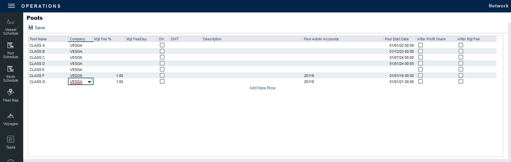
Task: Click the Description cell for CLASS B
Action: pyautogui.click(x=252, y=51)
